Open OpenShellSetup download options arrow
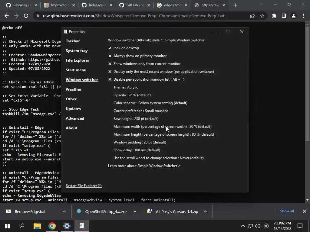 135,211
